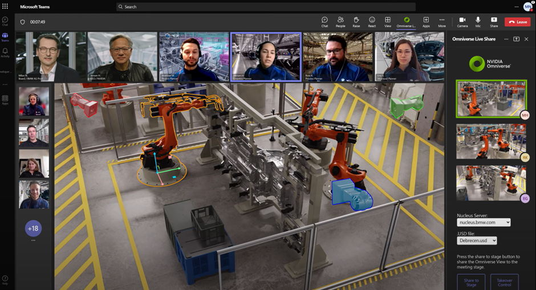
Task: Raise your hand in the meeting
Action: coord(356,22)
